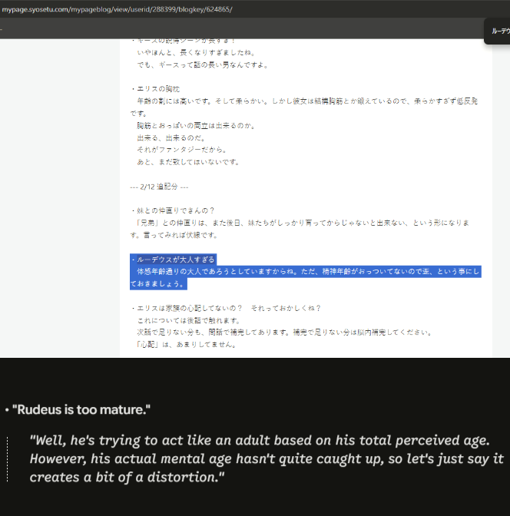This screenshot has width=510, height=516.
Task: Click the quote line starting However, his actual
Action: point(267,458)
